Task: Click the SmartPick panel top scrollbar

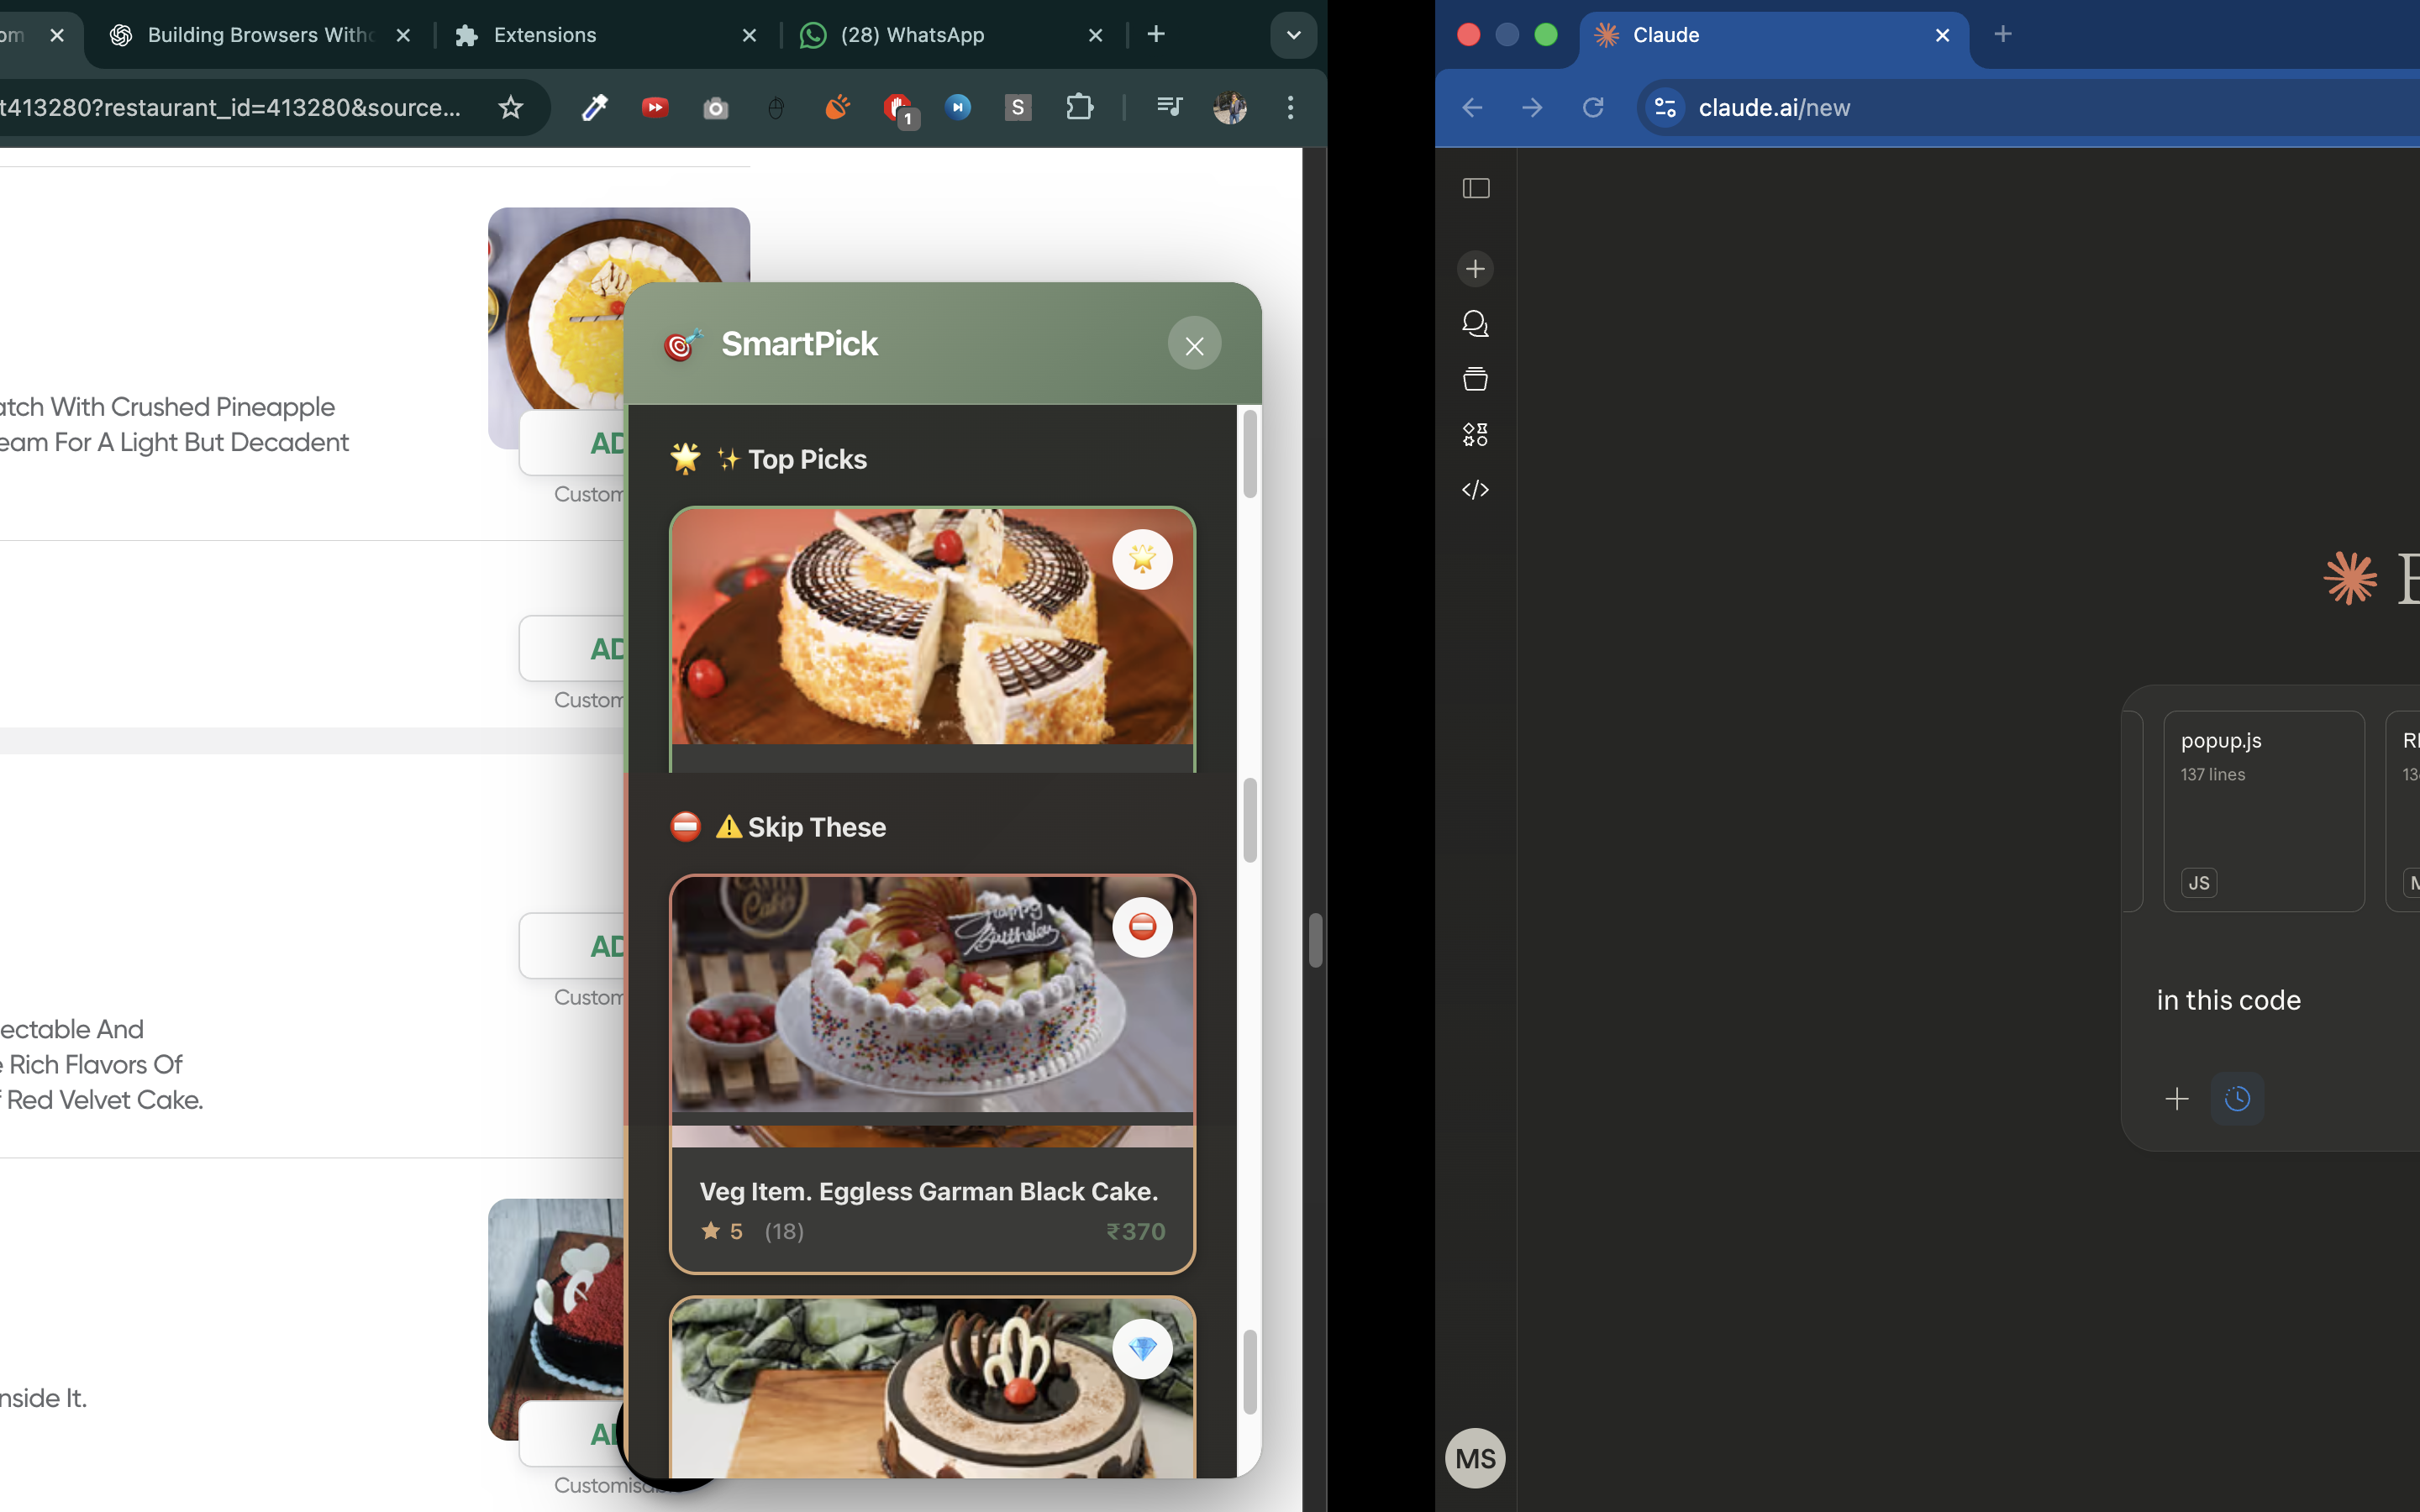Action: [1250, 453]
